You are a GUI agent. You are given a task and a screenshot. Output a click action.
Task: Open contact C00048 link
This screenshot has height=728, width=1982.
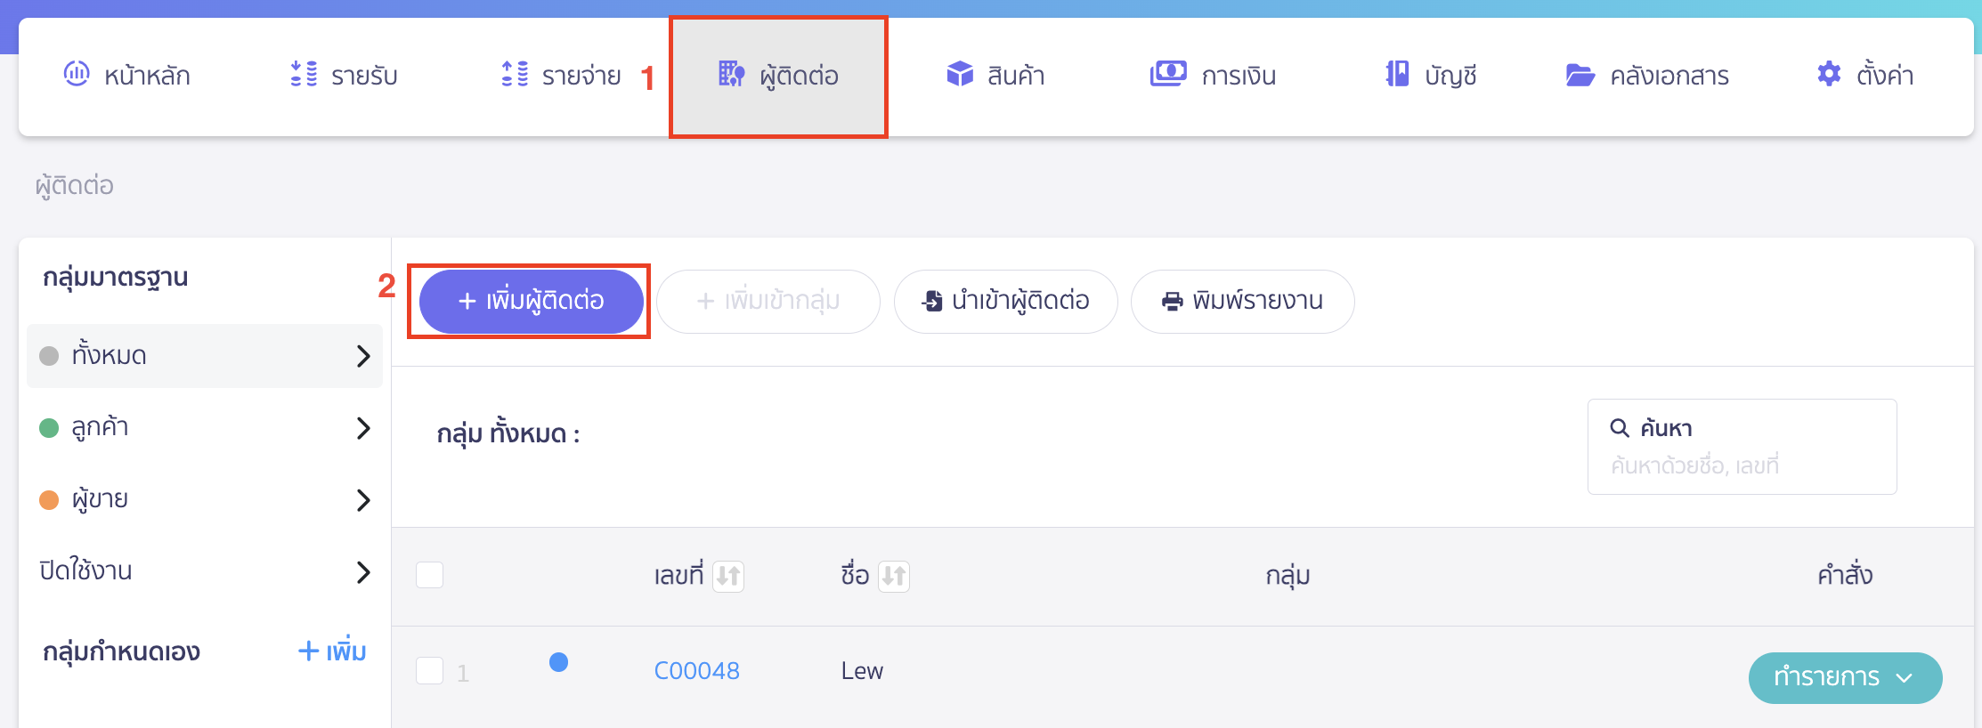697,670
